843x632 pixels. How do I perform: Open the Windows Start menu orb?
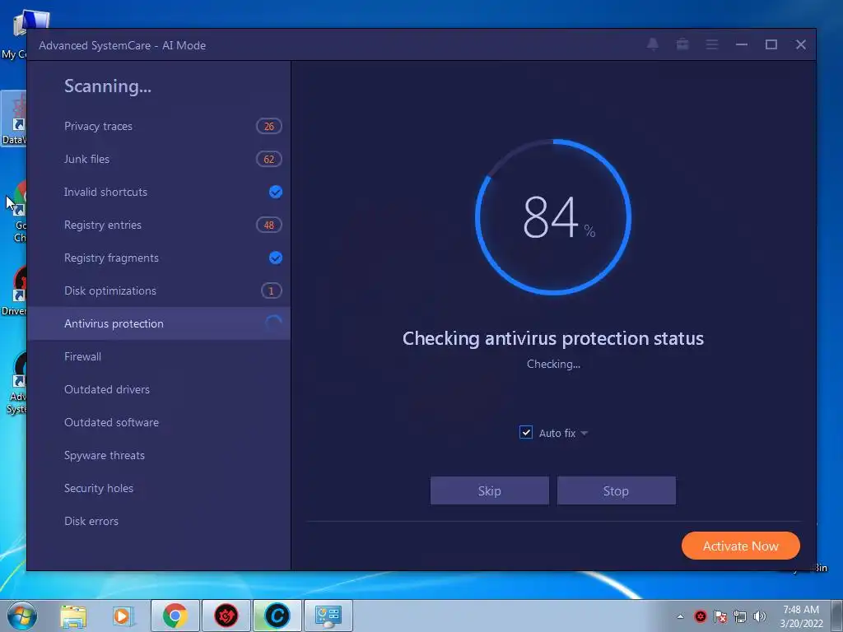tap(22, 616)
